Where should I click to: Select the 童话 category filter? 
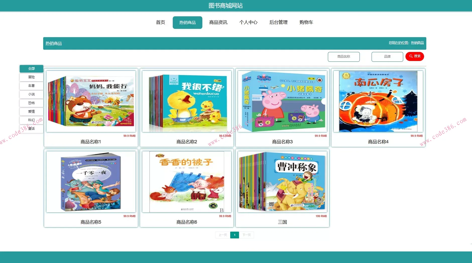coord(31,128)
